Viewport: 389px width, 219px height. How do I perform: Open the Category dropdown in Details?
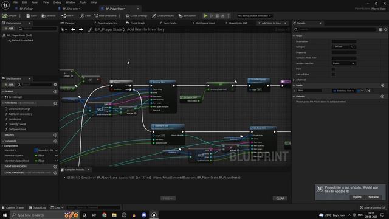pyautogui.click(x=344, y=47)
